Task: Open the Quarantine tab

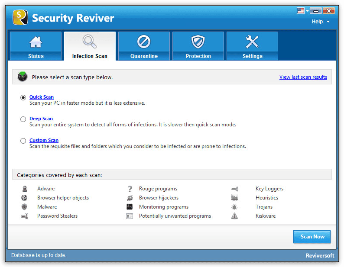Action: [x=144, y=46]
